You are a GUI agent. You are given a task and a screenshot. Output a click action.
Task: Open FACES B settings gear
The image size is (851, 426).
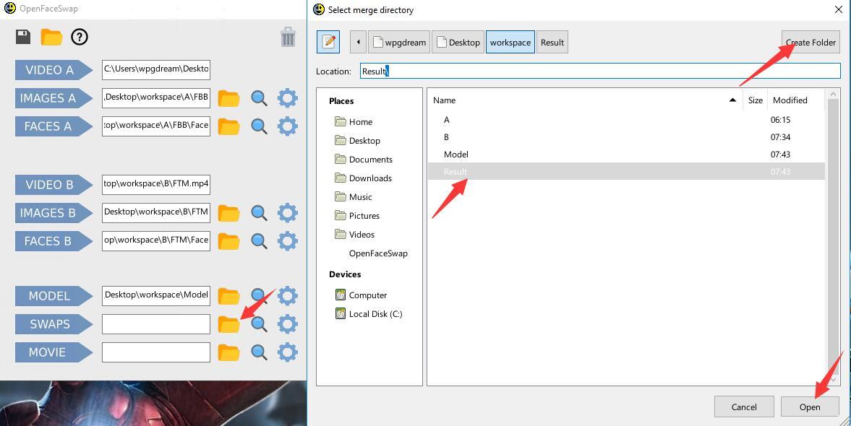[x=287, y=241]
